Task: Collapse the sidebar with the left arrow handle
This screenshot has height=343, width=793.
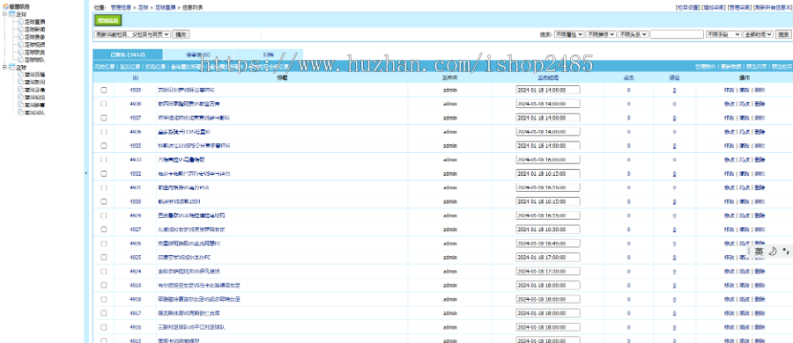Action: [x=86, y=173]
